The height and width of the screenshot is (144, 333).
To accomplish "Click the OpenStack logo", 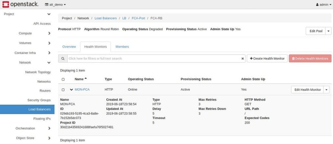I will click(x=20, y=4).
